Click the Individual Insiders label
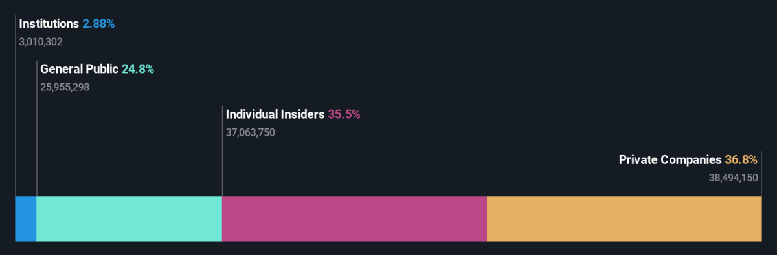The width and height of the screenshot is (777, 255). click(x=275, y=114)
